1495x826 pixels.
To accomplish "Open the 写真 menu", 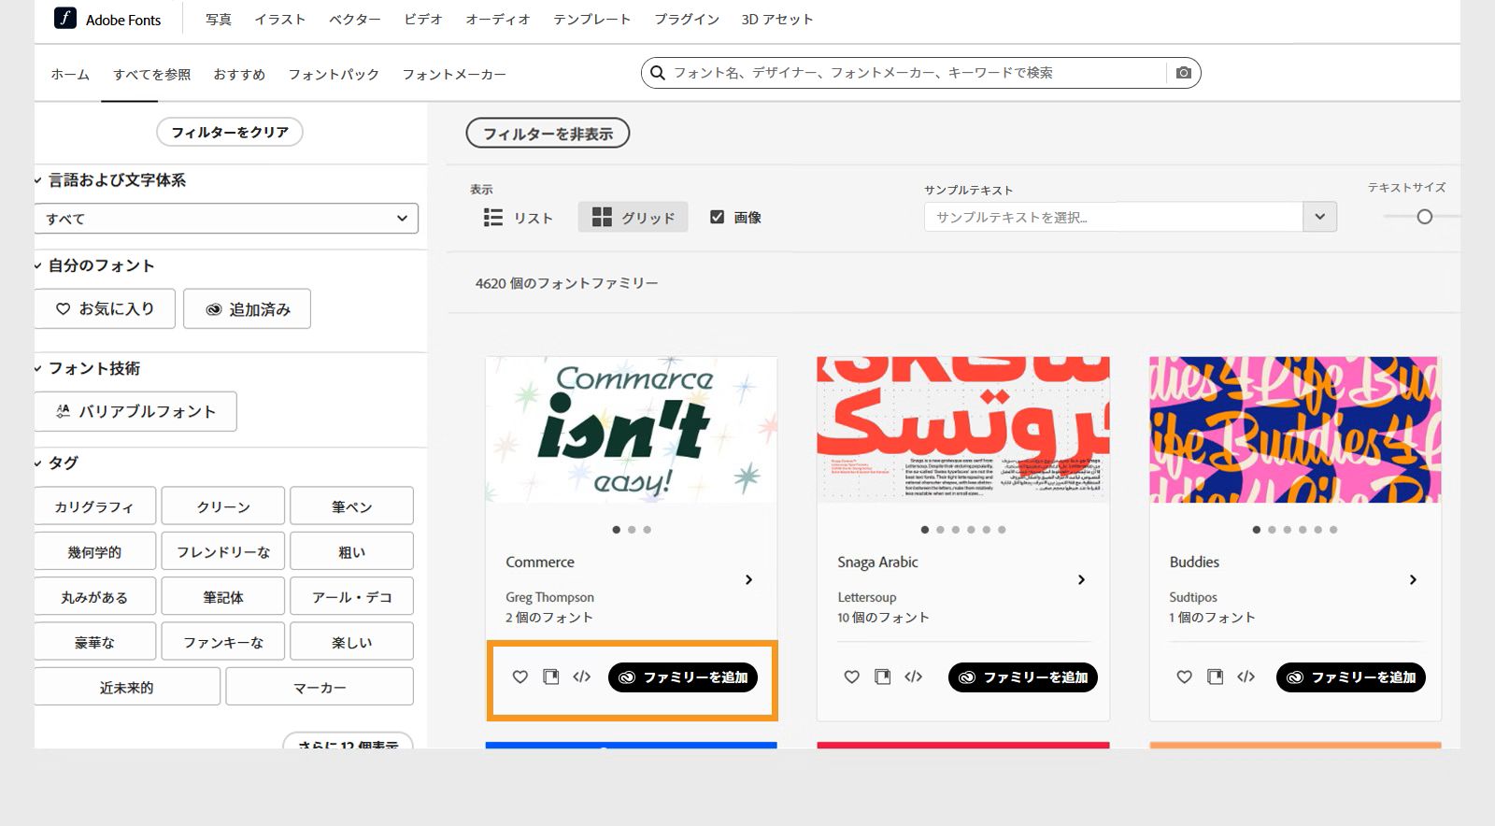I will (x=219, y=19).
